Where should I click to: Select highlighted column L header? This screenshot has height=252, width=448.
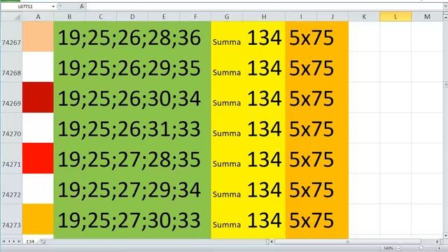click(x=395, y=17)
